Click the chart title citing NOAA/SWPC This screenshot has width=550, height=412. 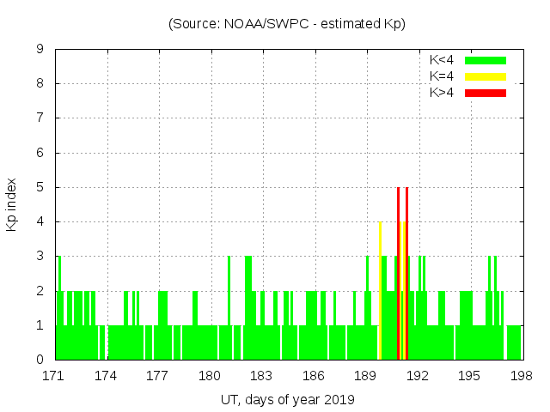(287, 24)
